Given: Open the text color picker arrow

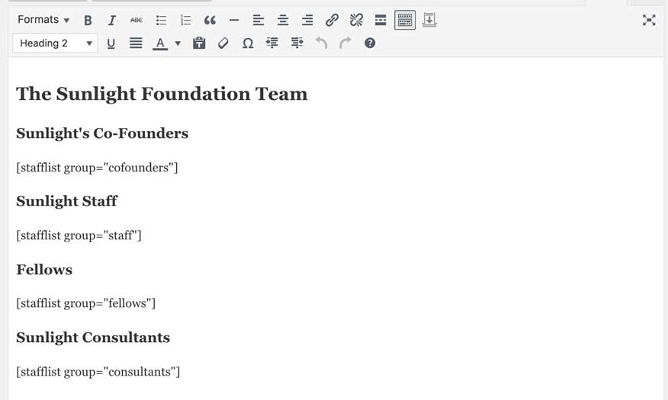Looking at the screenshot, I should (178, 43).
